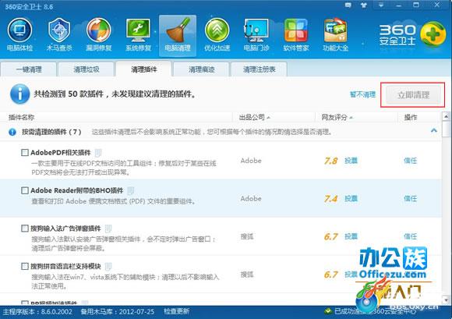452x319 pixels.
Task: Click the info icon next to 按需清理的插件
Action: tap(12, 132)
